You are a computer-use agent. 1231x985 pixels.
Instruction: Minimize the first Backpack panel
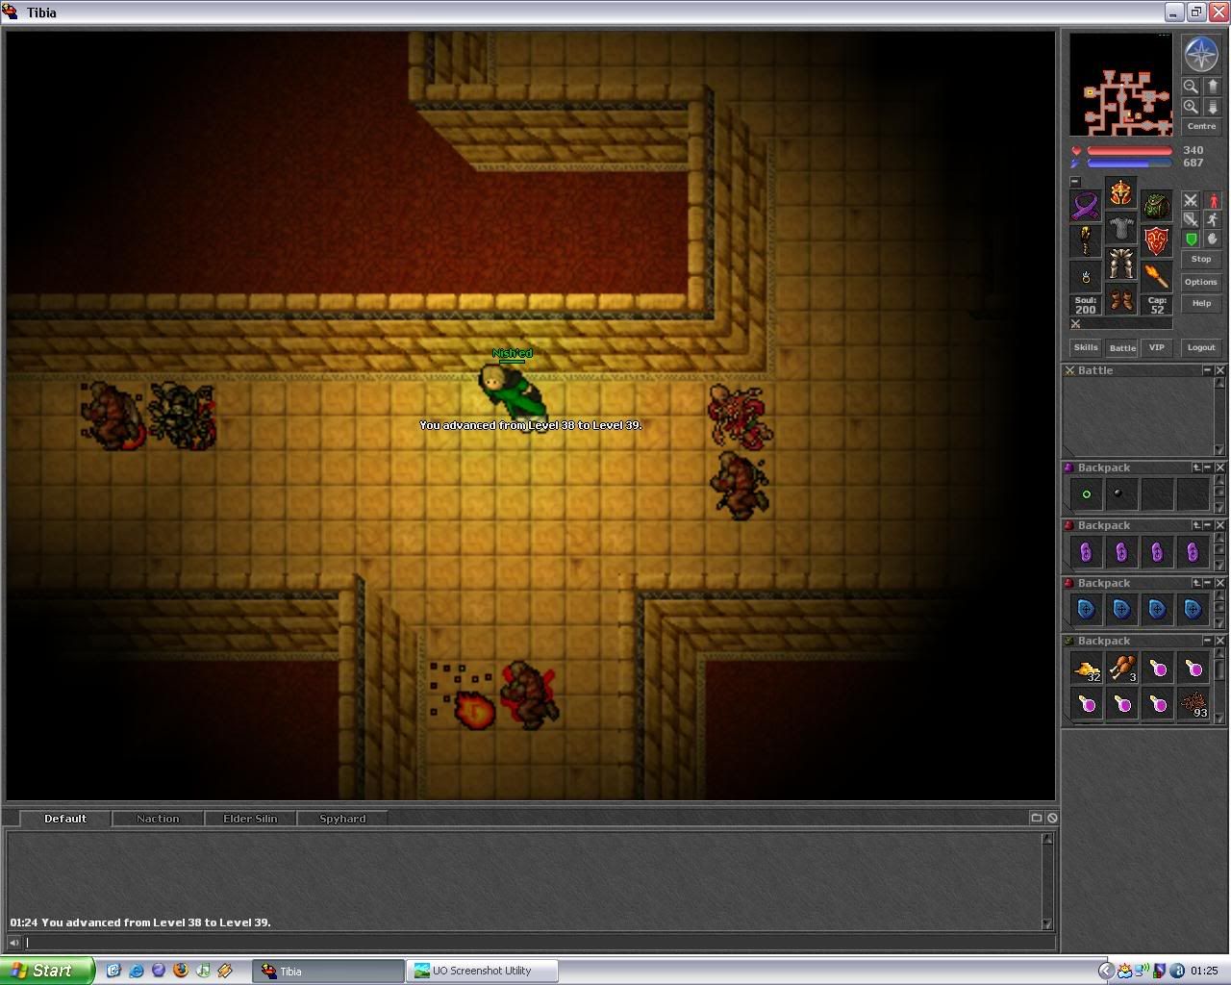click(x=1208, y=467)
